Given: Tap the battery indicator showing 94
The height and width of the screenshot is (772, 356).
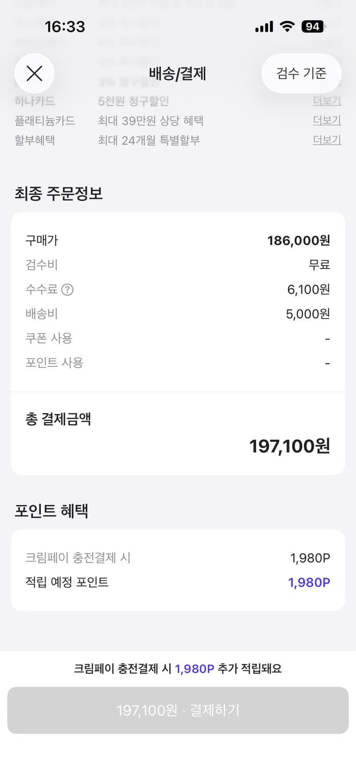Looking at the screenshot, I should pos(311,26).
